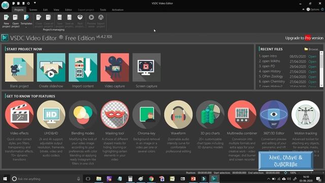Open the recent file 'open Chemistry'

(312, 82)
